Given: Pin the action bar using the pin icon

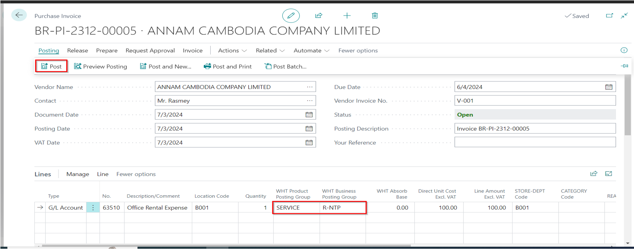Looking at the screenshot, I should pyautogui.click(x=625, y=66).
